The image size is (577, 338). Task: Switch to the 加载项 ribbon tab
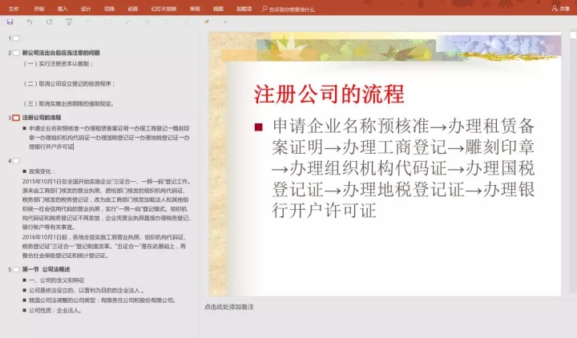point(244,9)
